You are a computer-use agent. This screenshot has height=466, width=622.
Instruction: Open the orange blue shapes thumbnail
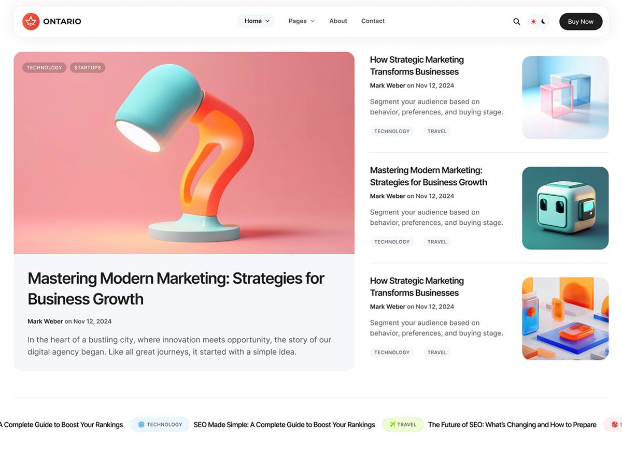coord(565,318)
